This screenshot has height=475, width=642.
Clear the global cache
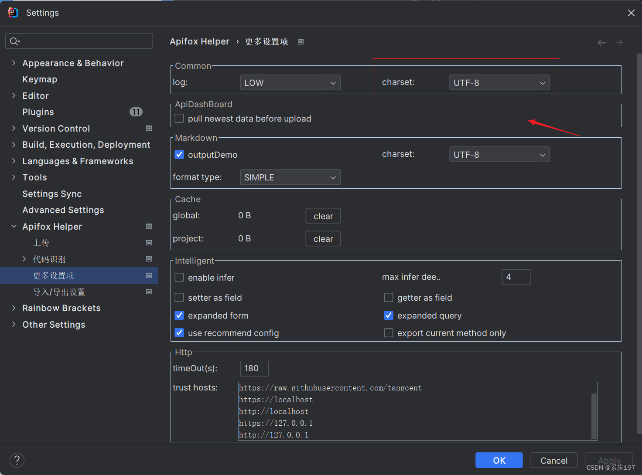[x=323, y=216]
